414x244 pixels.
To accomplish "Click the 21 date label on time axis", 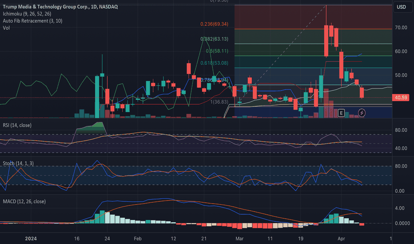I will pos(203,239).
